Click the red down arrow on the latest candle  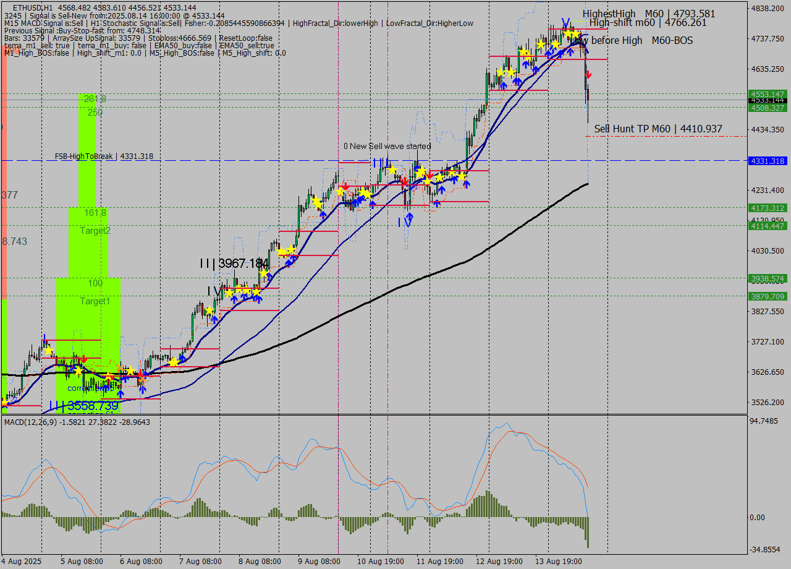pos(588,75)
